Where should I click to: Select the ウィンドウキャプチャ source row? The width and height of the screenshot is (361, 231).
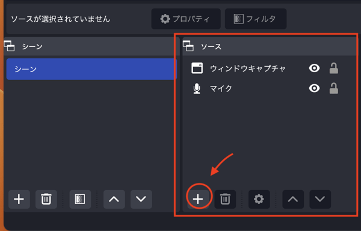pyautogui.click(x=270, y=69)
